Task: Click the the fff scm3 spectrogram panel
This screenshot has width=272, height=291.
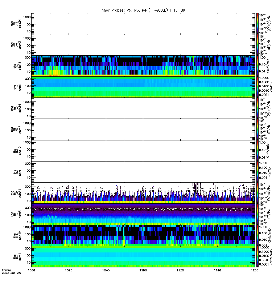Action: (143, 214)
